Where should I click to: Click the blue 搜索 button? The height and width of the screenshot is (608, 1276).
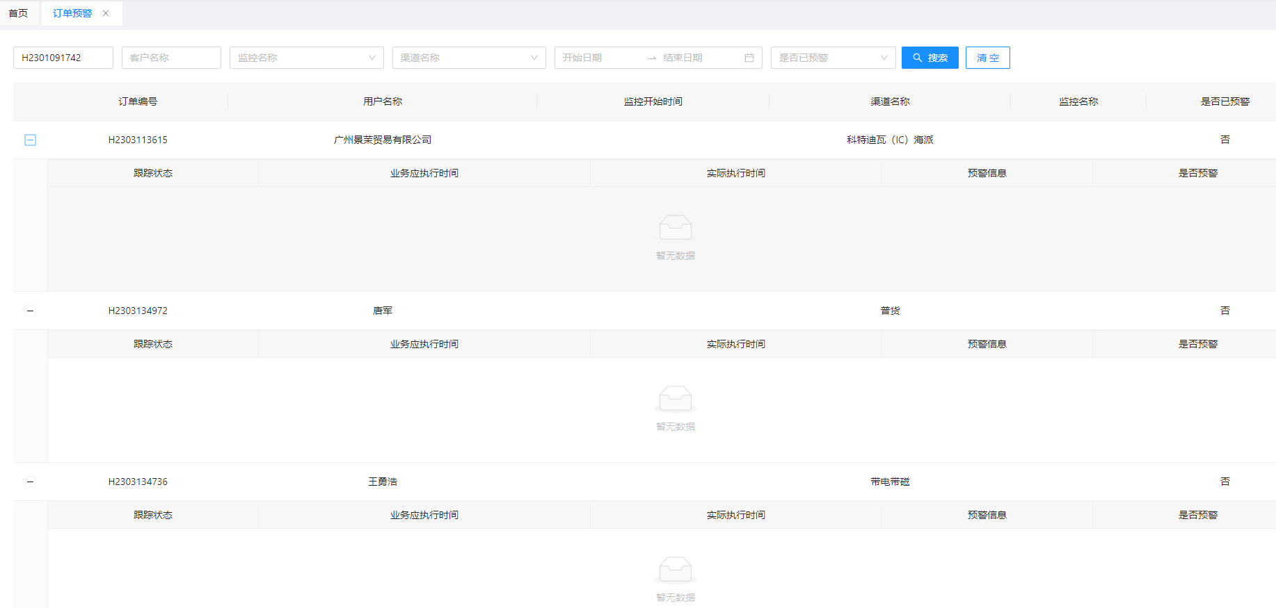930,58
